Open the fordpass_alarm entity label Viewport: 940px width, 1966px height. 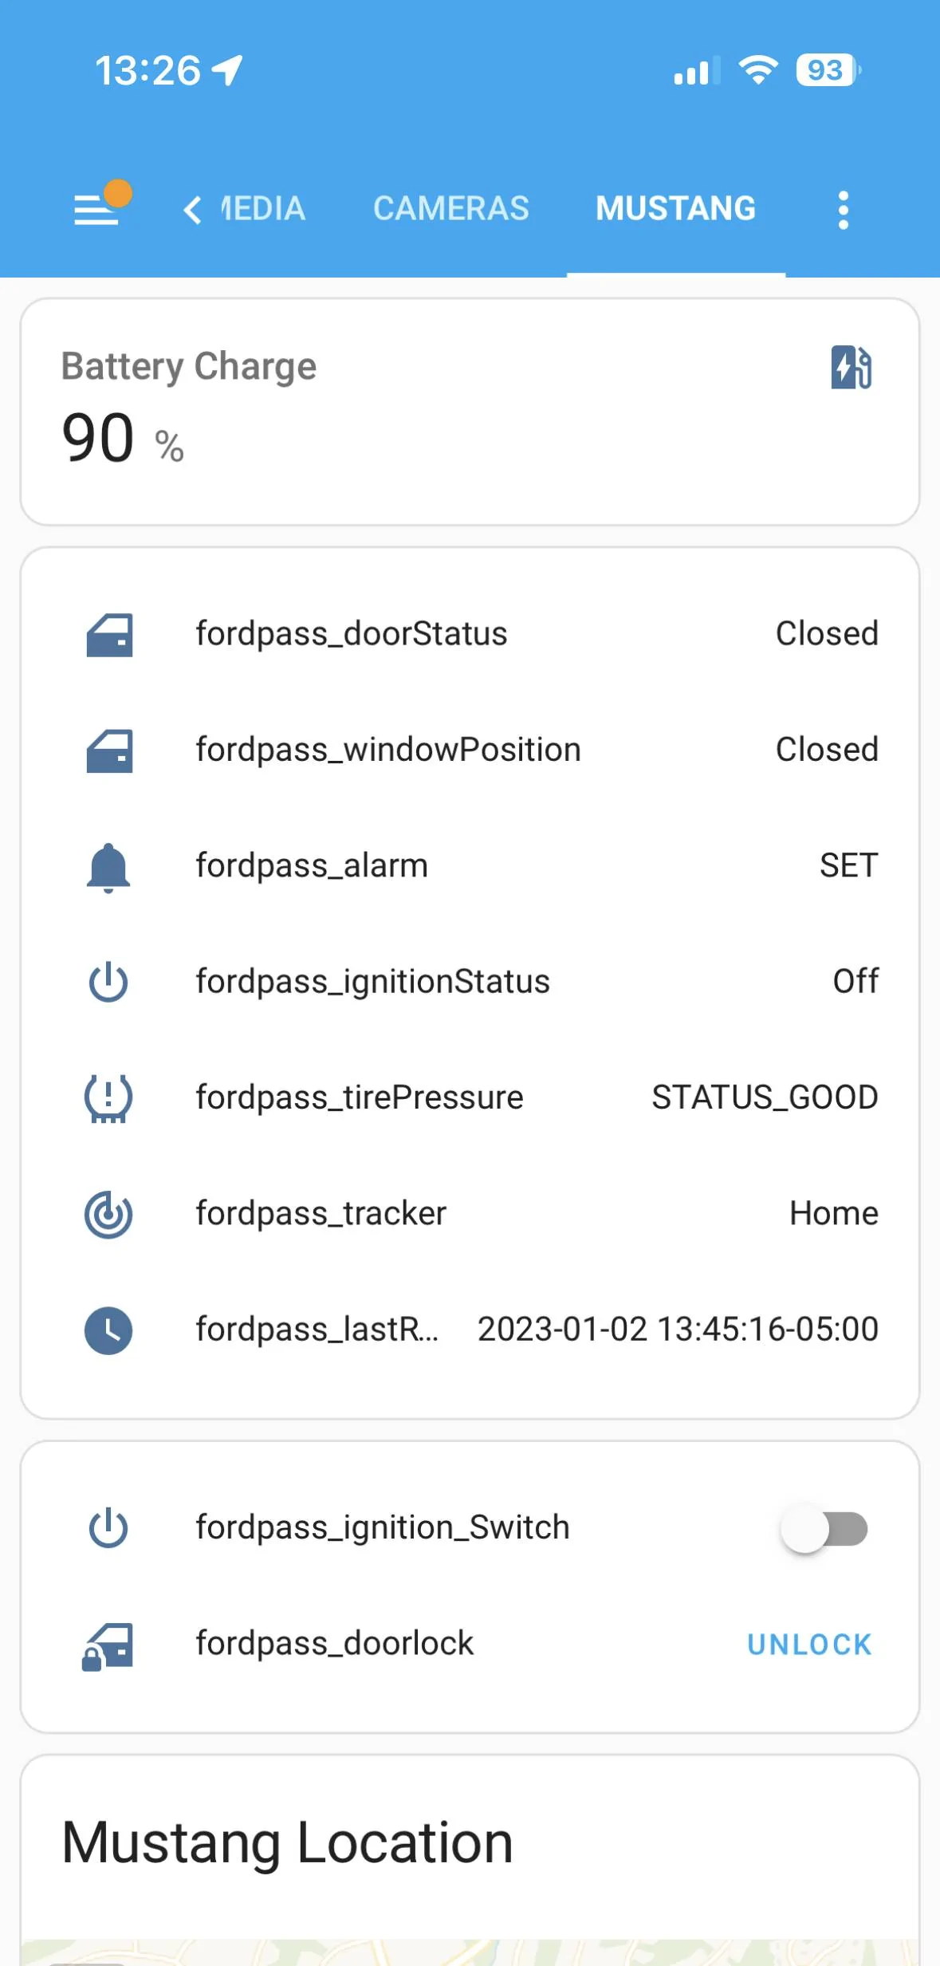[312, 866]
